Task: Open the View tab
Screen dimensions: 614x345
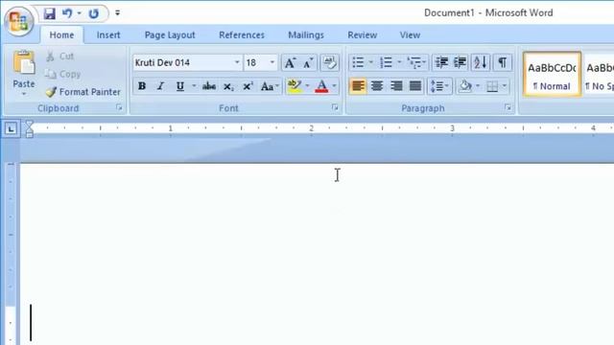Action: pyautogui.click(x=410, y=34)
